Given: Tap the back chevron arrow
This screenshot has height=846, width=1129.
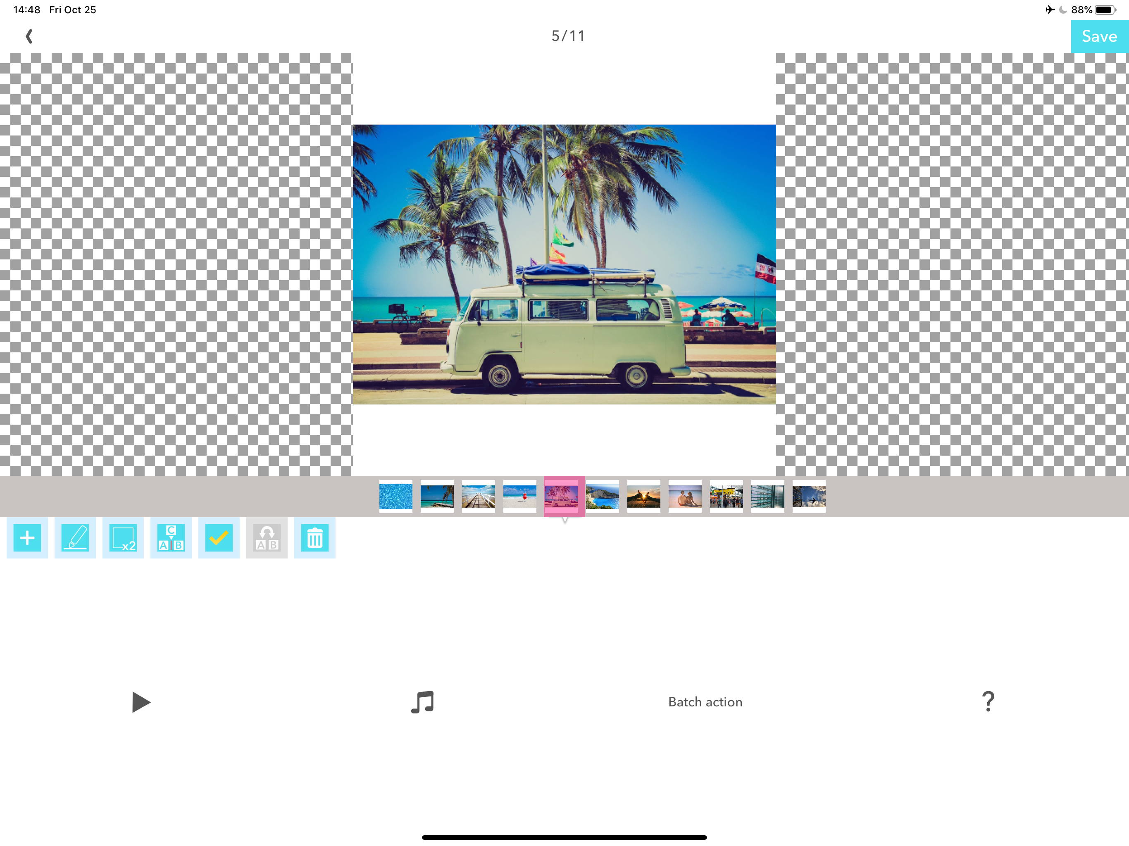Looking at the screenshot, I should coord(29,36).
